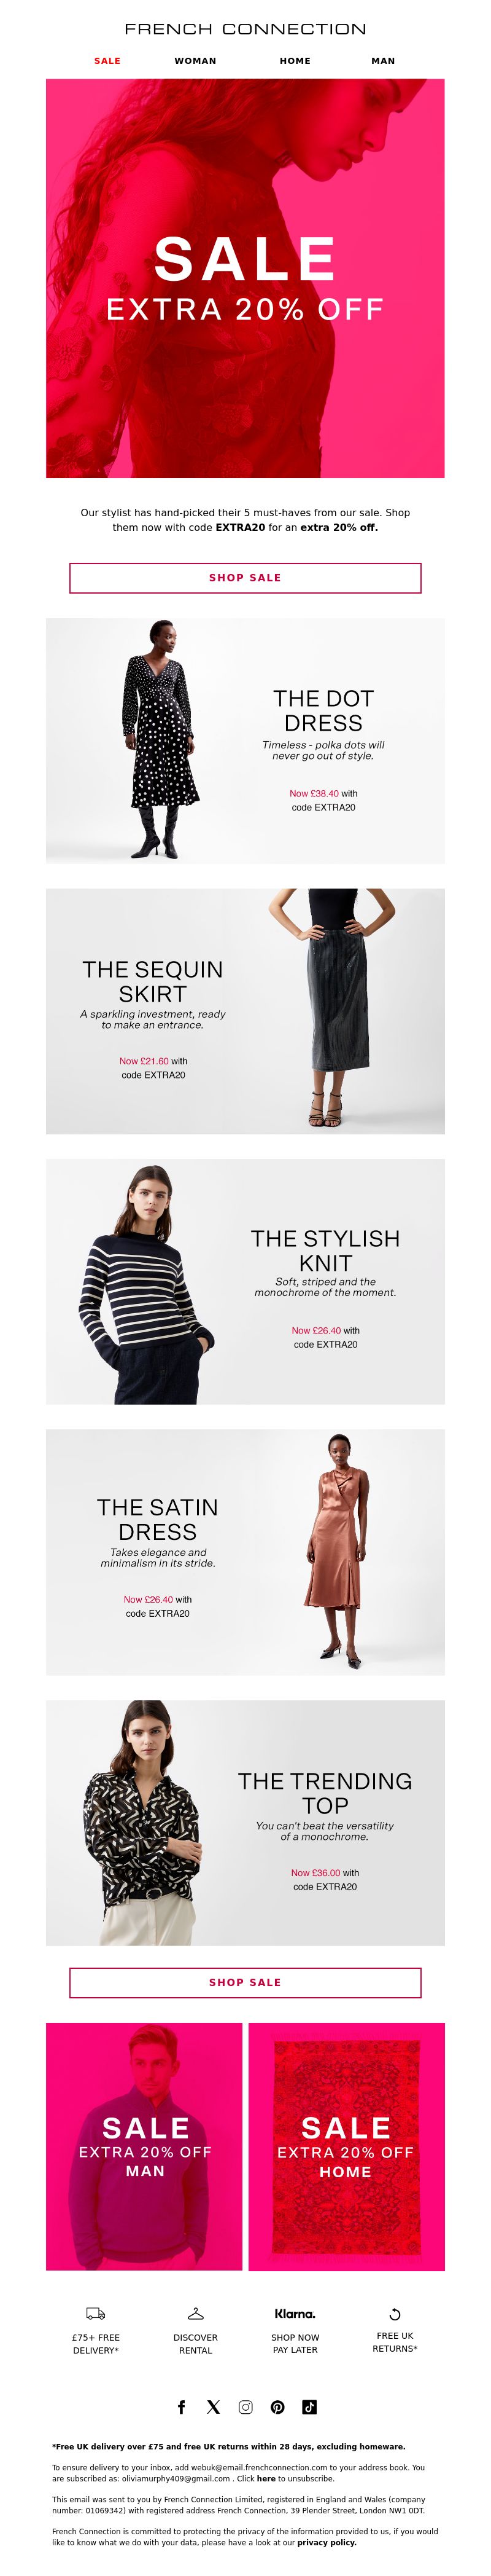Select the MAN navigation item

pos(383,61)
